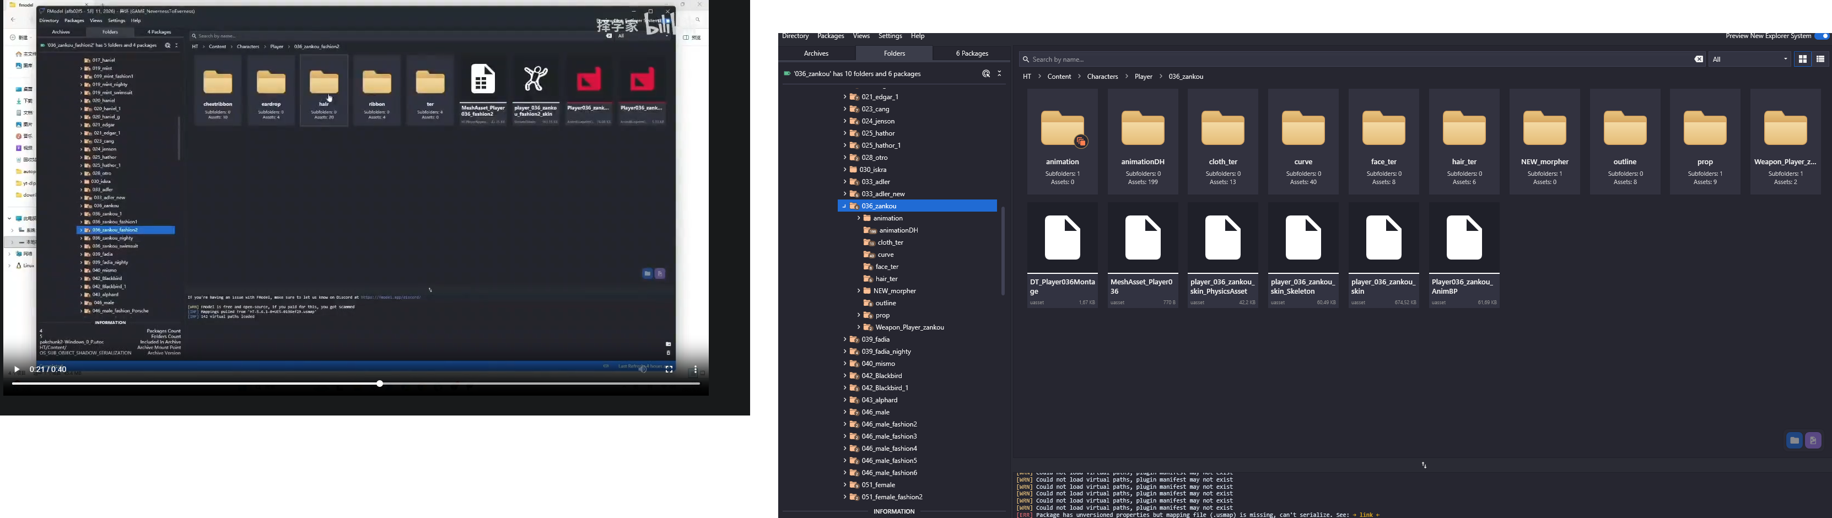Expand the Weapon_Player_zankou tree folder
The image size is (1832, 518).
click(859, 327)
